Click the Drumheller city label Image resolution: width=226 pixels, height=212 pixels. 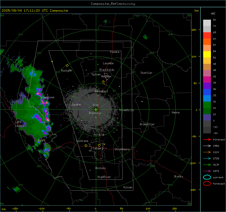point(147,124)
